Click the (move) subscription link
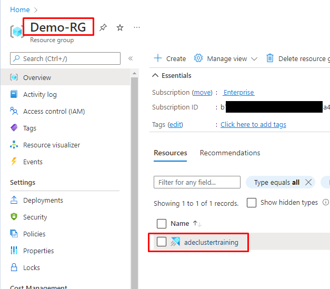330x289 pixels. click(x=202, y=93)
